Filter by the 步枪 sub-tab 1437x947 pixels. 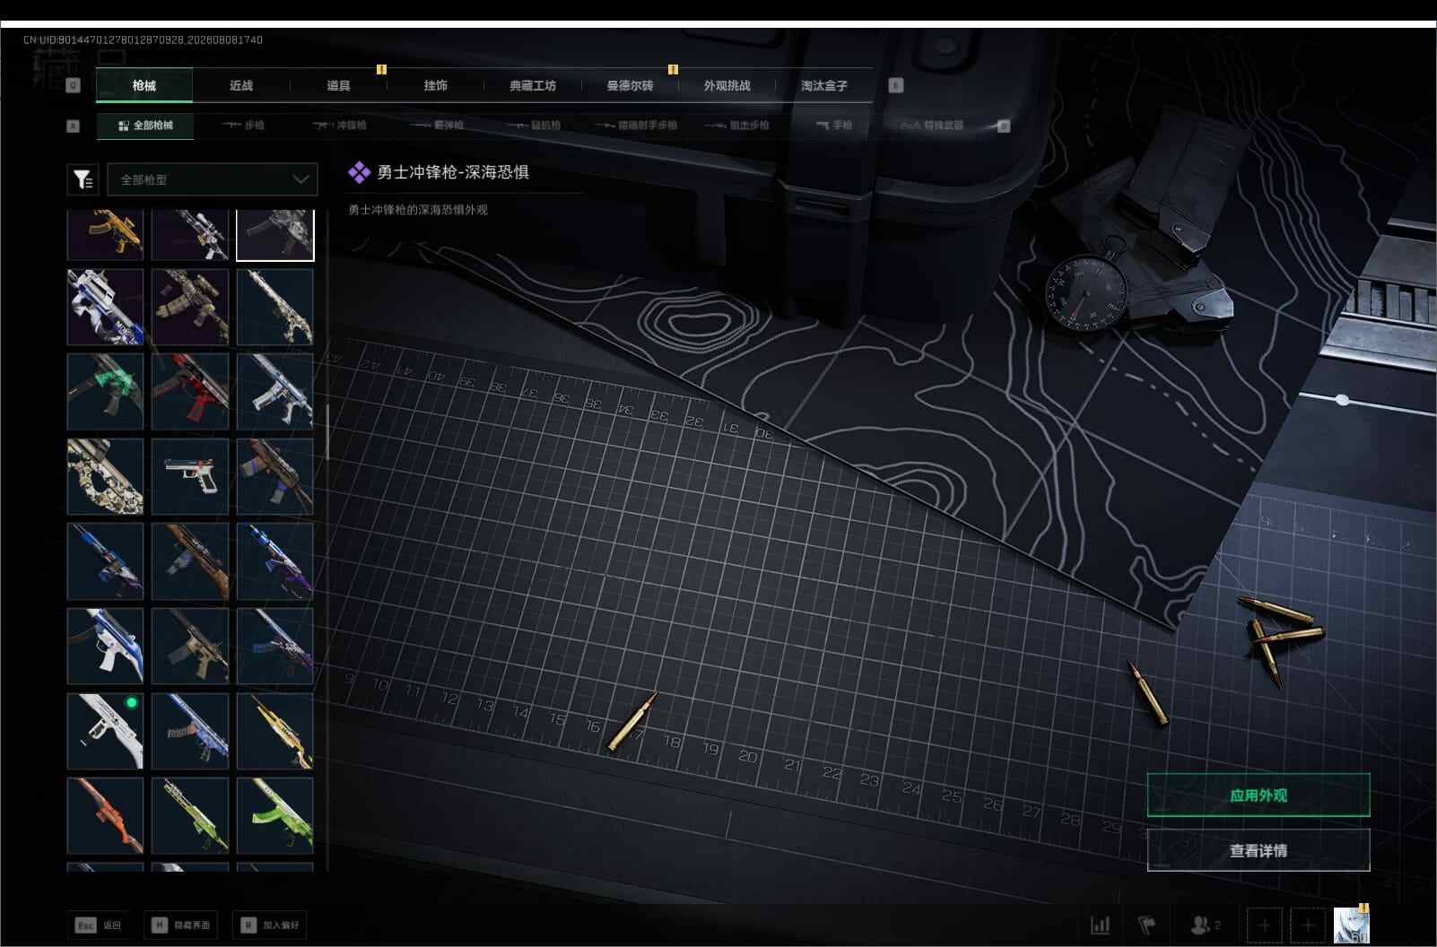click(x=243, y=126)
